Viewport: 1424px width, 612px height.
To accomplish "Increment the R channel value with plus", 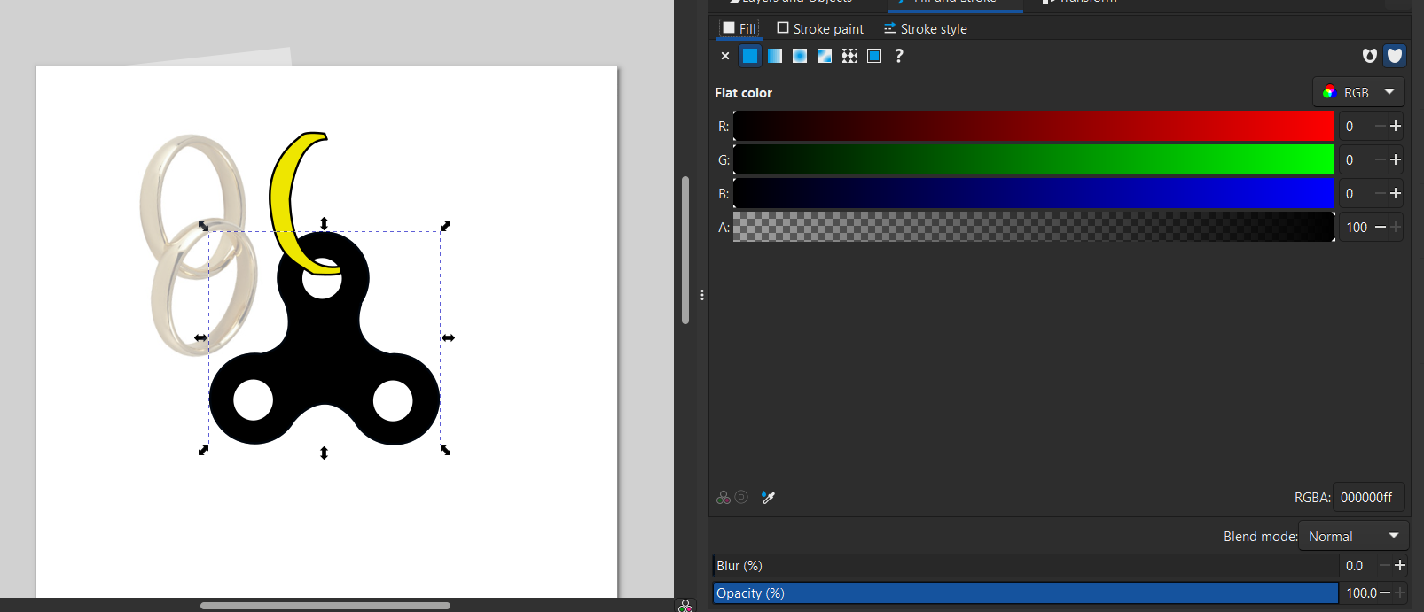I will [x=1396, y=126].
